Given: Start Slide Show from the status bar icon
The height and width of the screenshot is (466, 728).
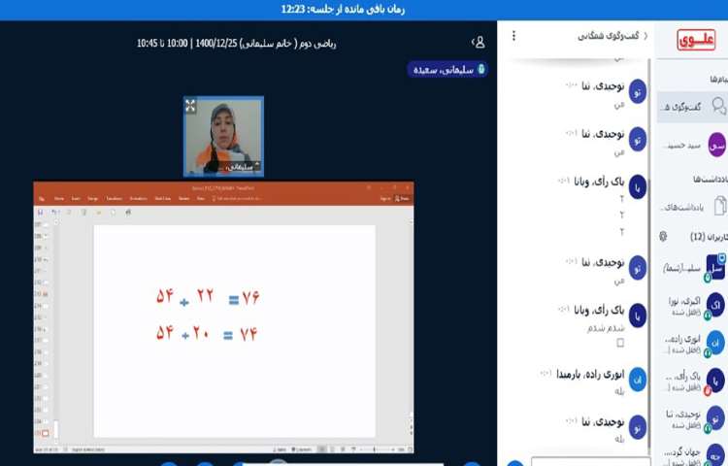Looking at the screenshot, I should (x=353, y=449).
